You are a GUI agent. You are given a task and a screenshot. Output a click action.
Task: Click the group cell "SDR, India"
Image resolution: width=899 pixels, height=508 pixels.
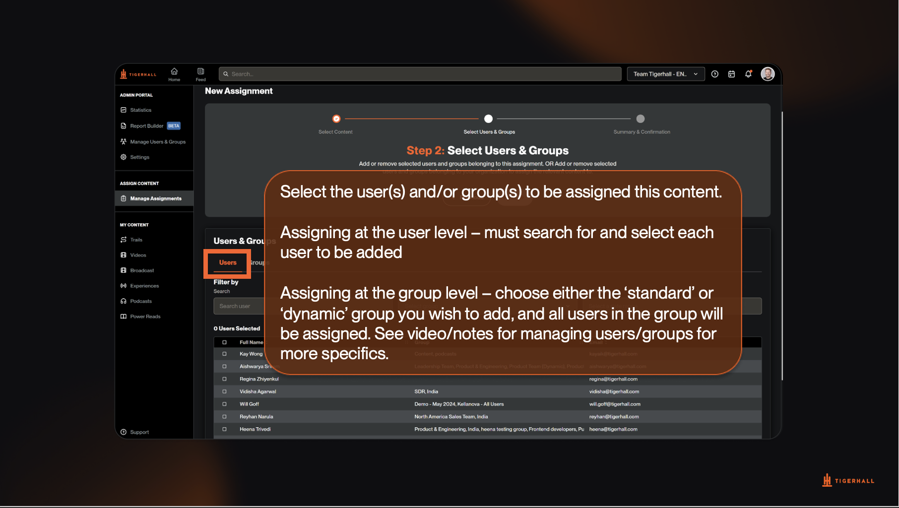coord(426,392)
